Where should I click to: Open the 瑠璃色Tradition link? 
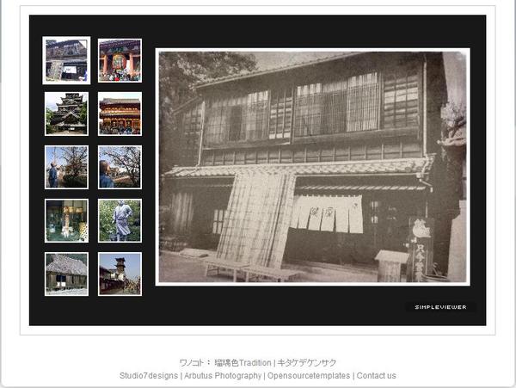243,363
